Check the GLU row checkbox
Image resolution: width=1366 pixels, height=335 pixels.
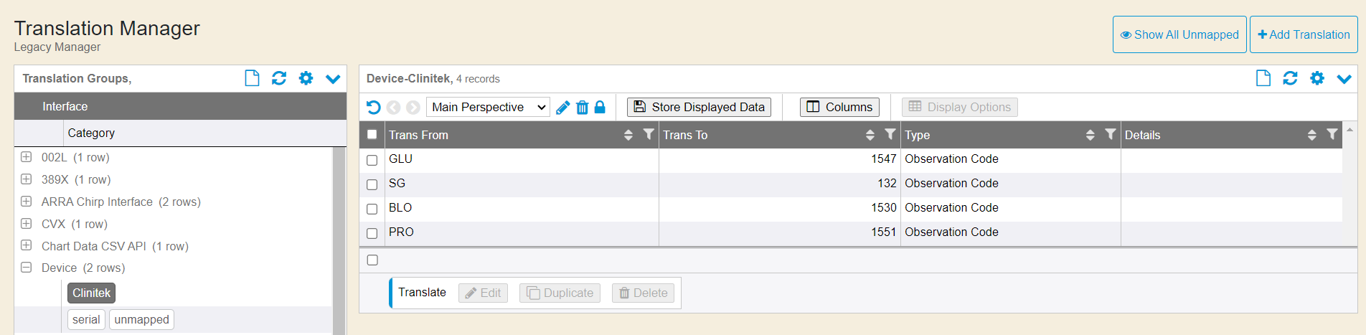(372, 160)
